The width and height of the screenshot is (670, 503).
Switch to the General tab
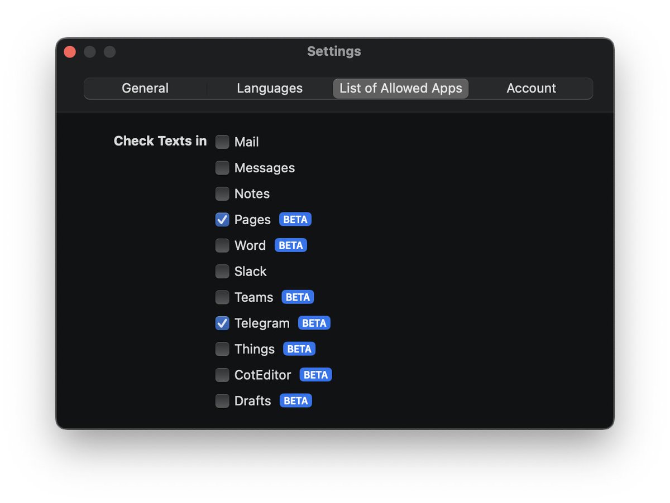(145, 88)
